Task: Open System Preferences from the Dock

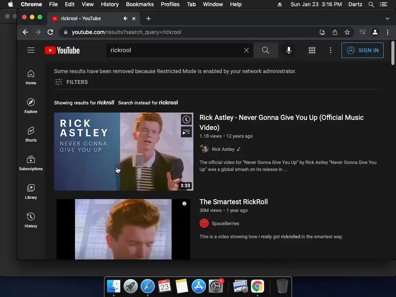Action: [216, 286]
